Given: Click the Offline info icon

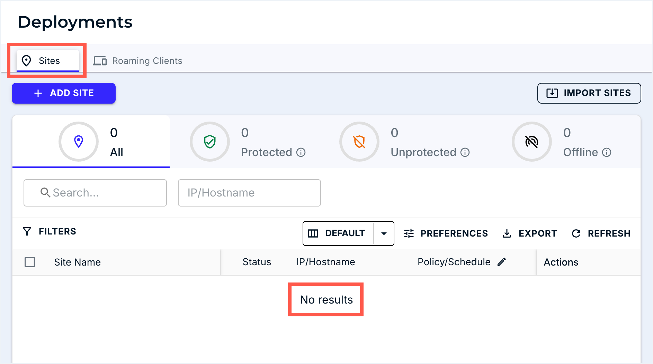Looking at the screenshot, I should (x=607, y=152).
